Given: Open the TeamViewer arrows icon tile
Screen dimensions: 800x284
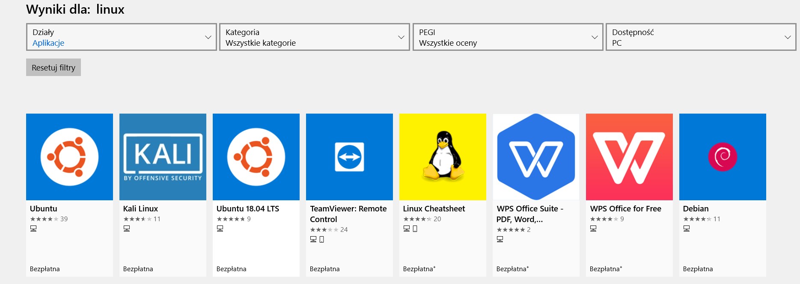Looking at the screenshot, I should (x=349, y=157).
